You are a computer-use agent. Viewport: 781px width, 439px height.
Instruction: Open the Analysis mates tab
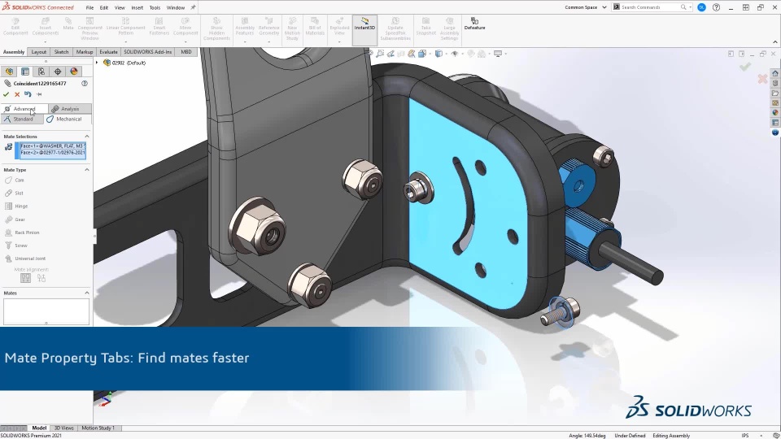click(x=70, y=109)
